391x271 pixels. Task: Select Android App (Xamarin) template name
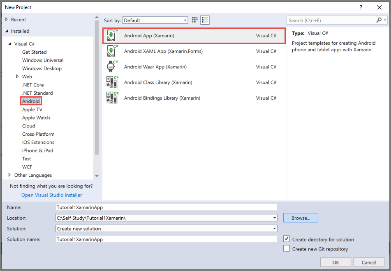[x=149, y=36]
